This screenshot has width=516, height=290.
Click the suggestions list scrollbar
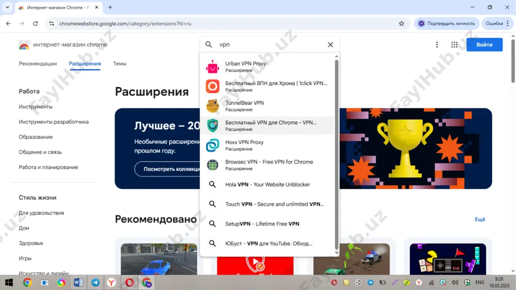(336, 154)
